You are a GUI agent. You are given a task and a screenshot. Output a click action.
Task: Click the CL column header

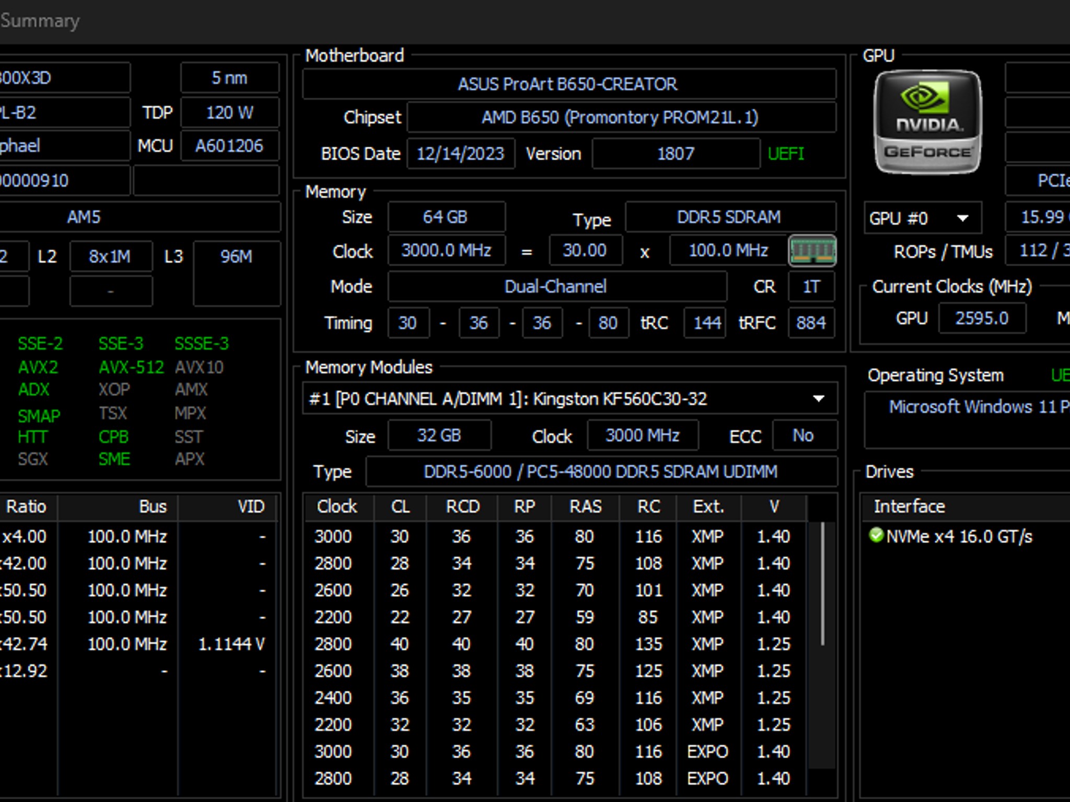point(400,506)
